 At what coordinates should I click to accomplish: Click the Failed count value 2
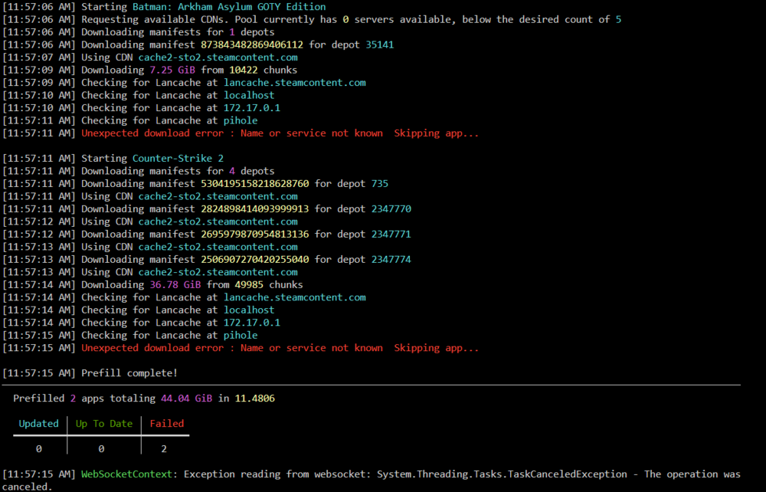click(x=164, y=449)
